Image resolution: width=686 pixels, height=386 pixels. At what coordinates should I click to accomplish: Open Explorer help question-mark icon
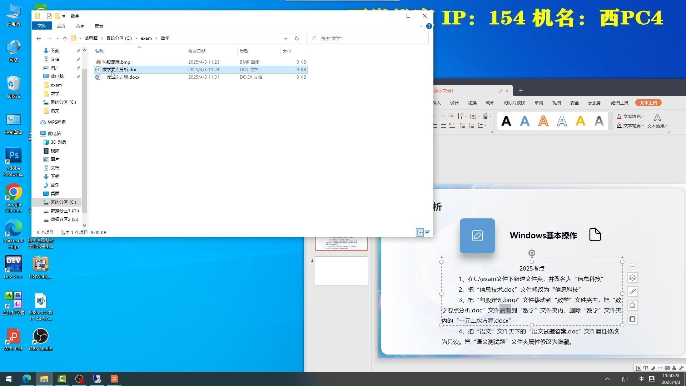[429, 26]
